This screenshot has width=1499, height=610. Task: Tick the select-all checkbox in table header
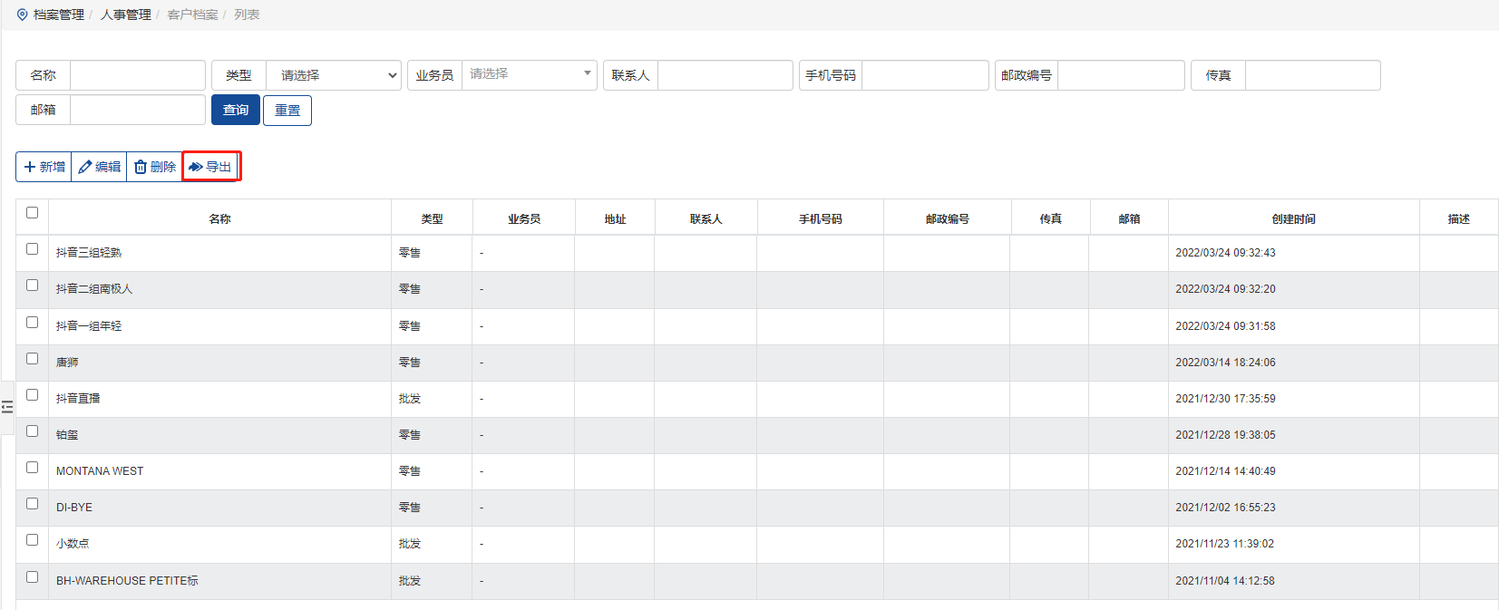pos(33,213)
